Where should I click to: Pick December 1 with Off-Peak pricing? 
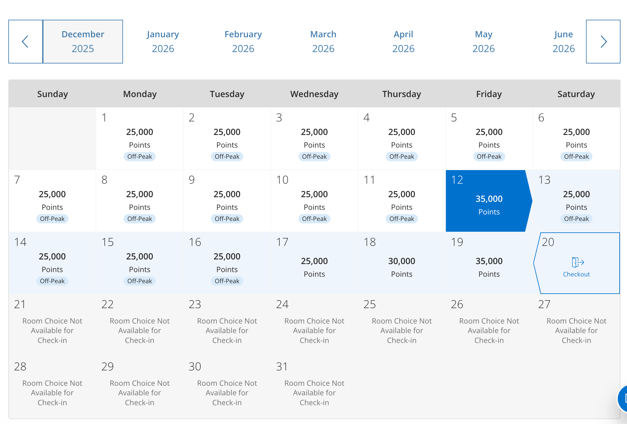(x=139, y=139)
